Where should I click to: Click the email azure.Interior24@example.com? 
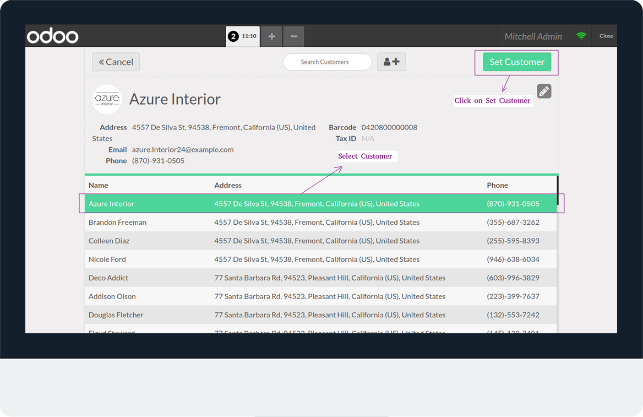click(183, 149)
